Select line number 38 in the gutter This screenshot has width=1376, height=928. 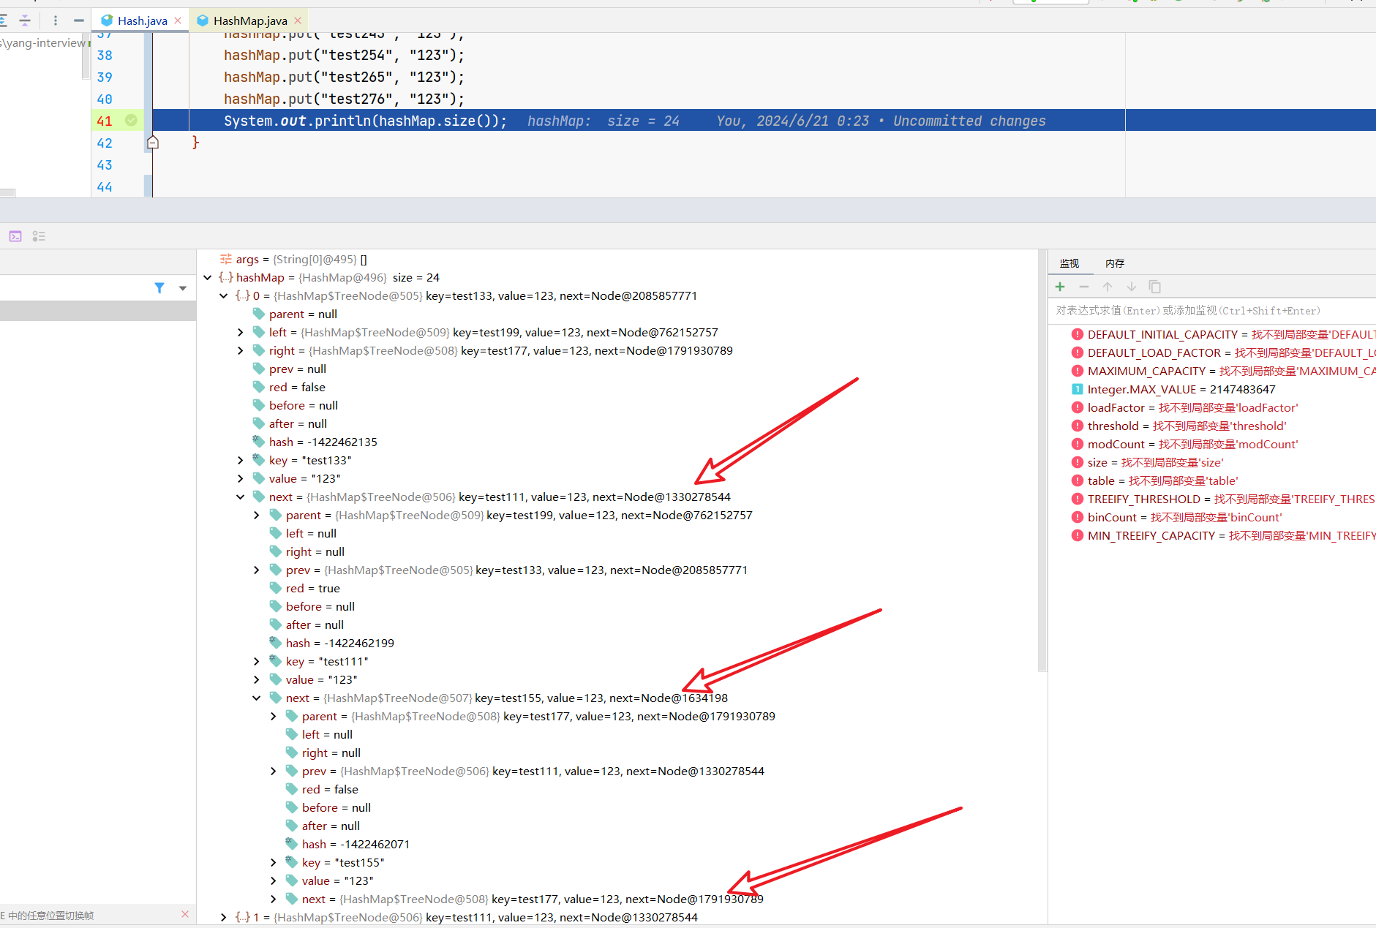tap(105, 56)
